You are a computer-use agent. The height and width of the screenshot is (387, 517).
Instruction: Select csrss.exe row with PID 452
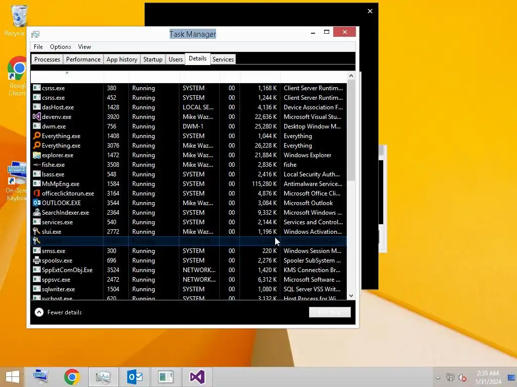(189, 97)
